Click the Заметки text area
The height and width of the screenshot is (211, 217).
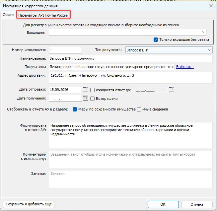[x=130, y=179]
